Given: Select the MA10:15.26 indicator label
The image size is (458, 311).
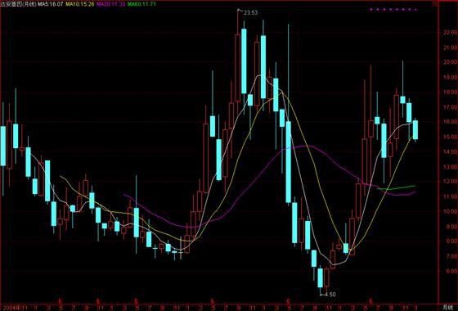Looking at the screenshot, I should tap(80, 4).
